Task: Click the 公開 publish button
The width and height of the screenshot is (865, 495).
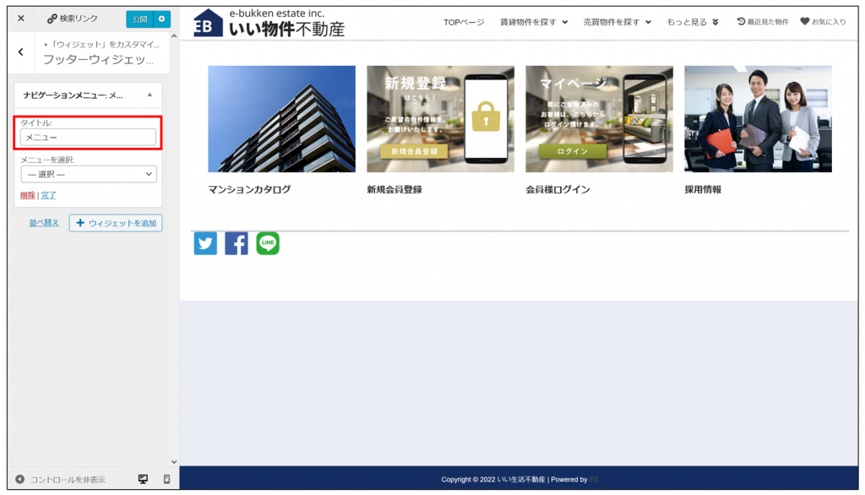Action: pos(139,19)
